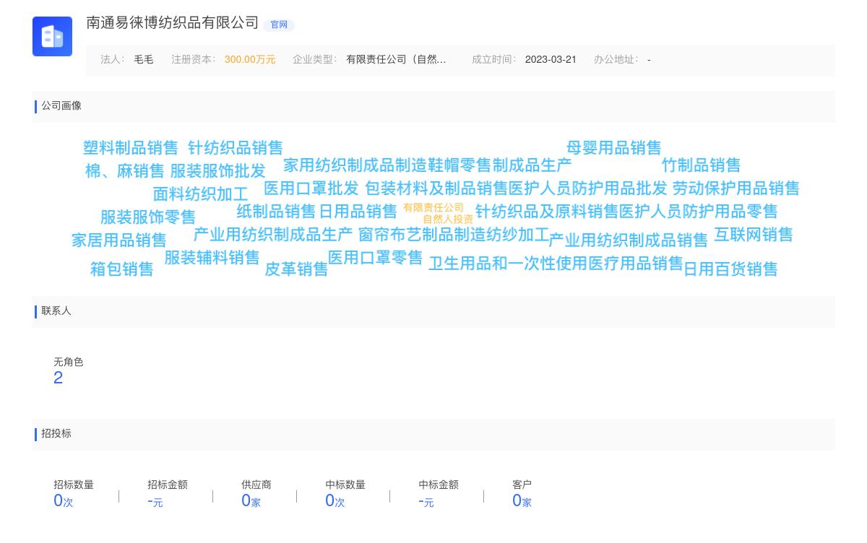Click tag 皮革销售
The height and width of the screenshot is (543, 867).
coord(296,269)
